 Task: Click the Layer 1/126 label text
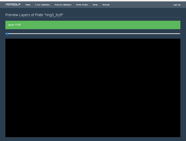[x=14, y=25]
